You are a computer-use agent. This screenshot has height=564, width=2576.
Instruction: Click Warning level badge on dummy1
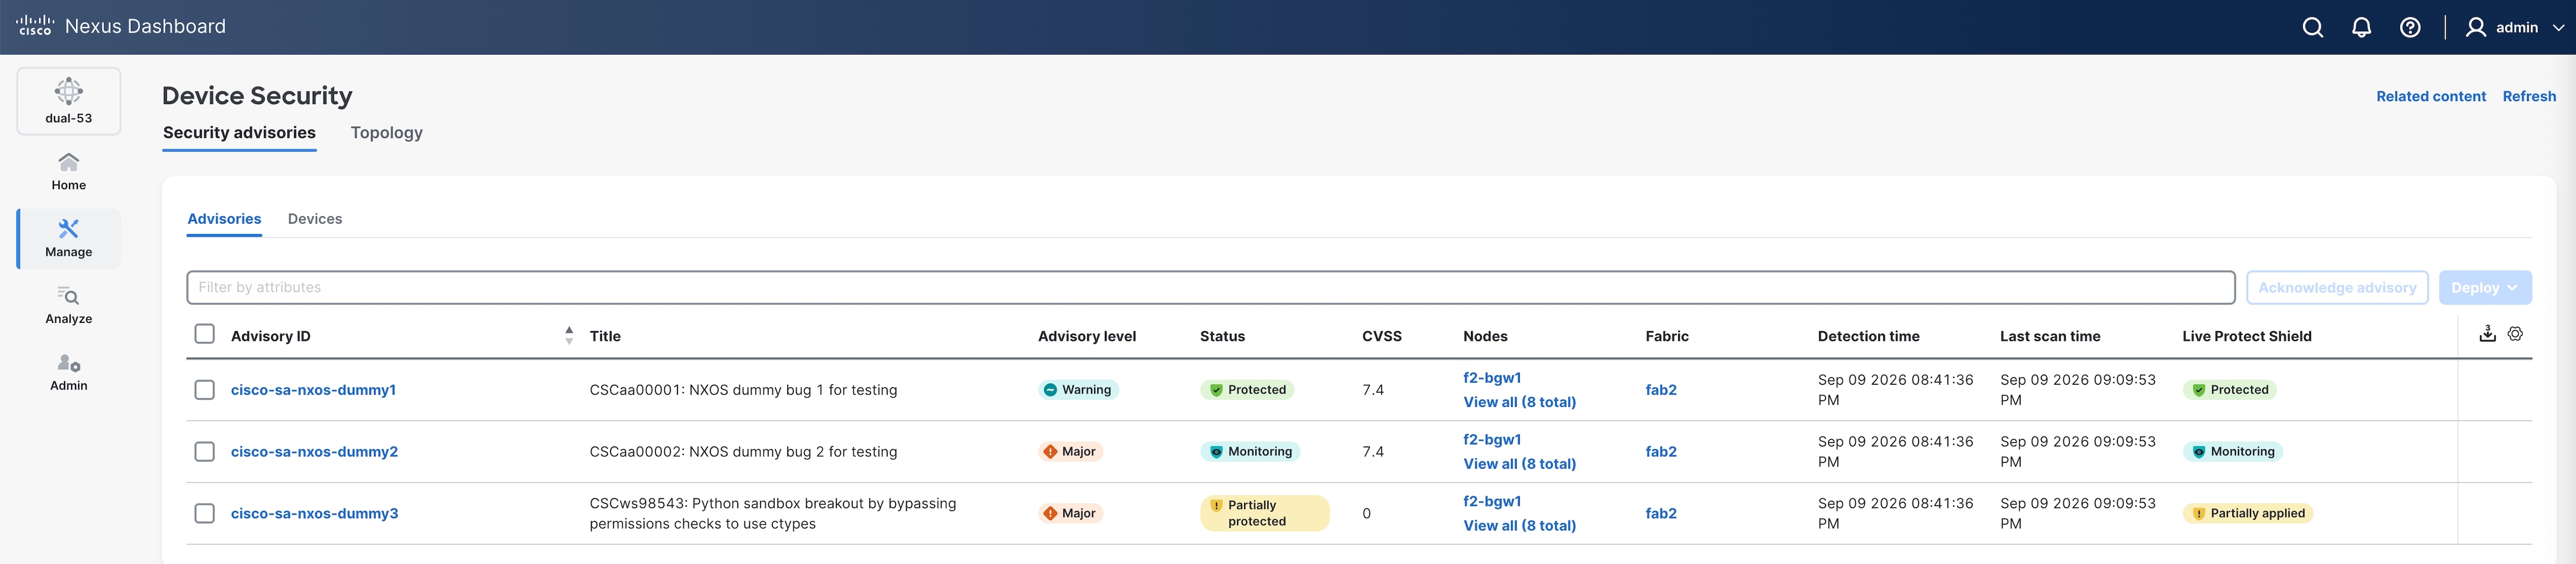(1078, 390)
